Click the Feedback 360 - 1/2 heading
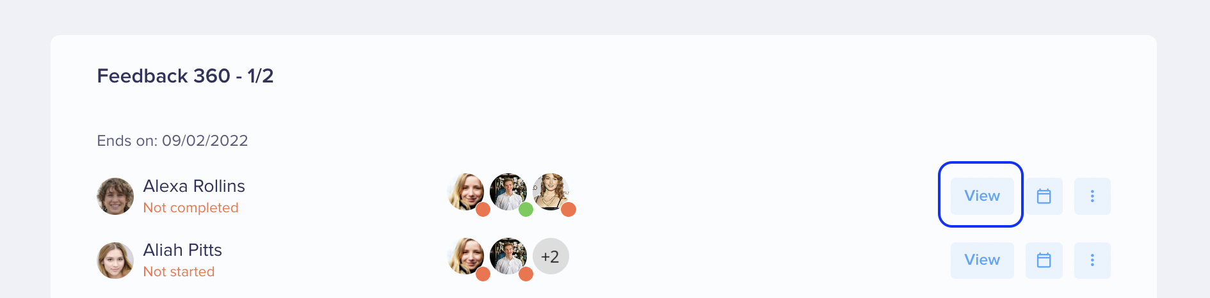 coord(185,76)
